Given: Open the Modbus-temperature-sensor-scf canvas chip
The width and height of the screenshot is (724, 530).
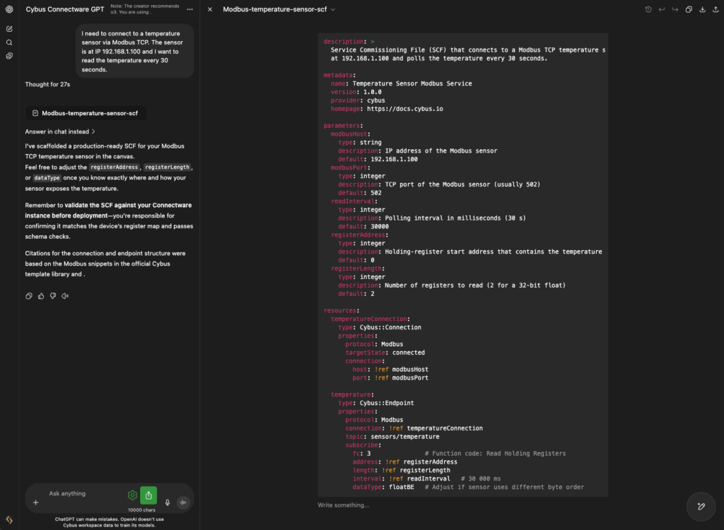Looking at the screenshot, I should point(86,113).
